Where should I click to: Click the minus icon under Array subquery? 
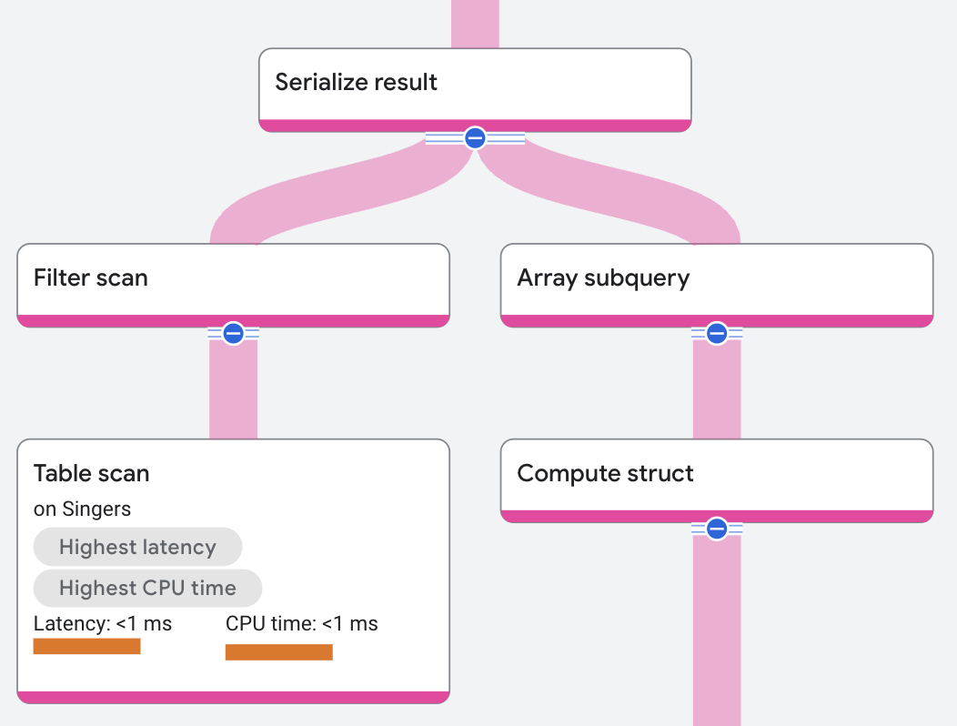tap(717, 333)
